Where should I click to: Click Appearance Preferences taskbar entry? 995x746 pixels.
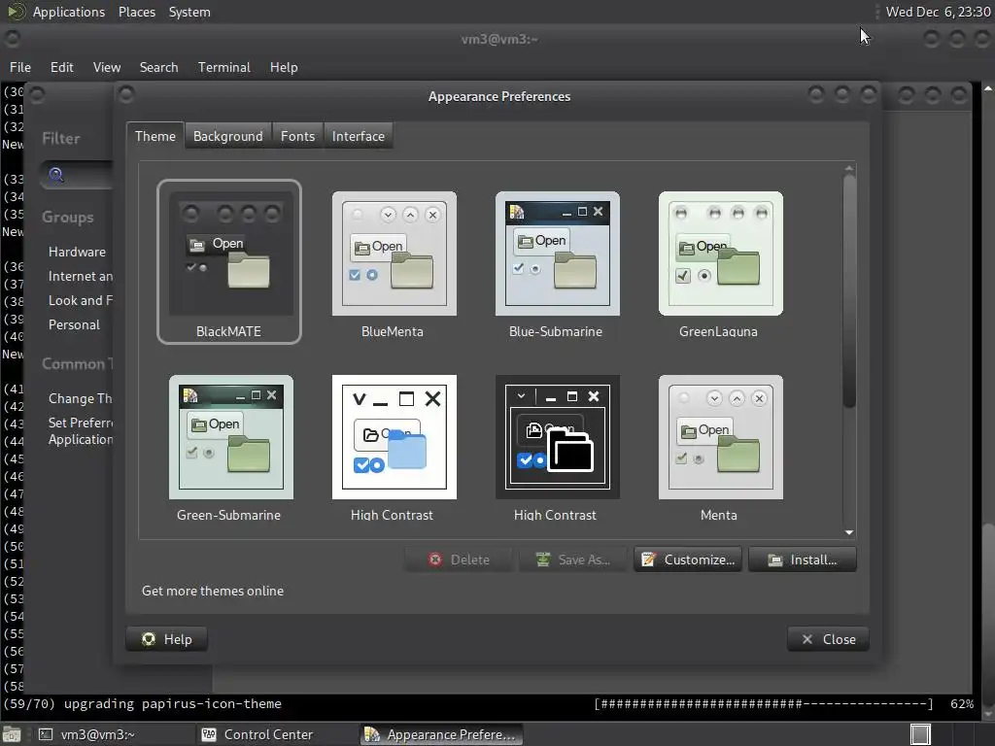pyautogui.click(x=442, y=734)
